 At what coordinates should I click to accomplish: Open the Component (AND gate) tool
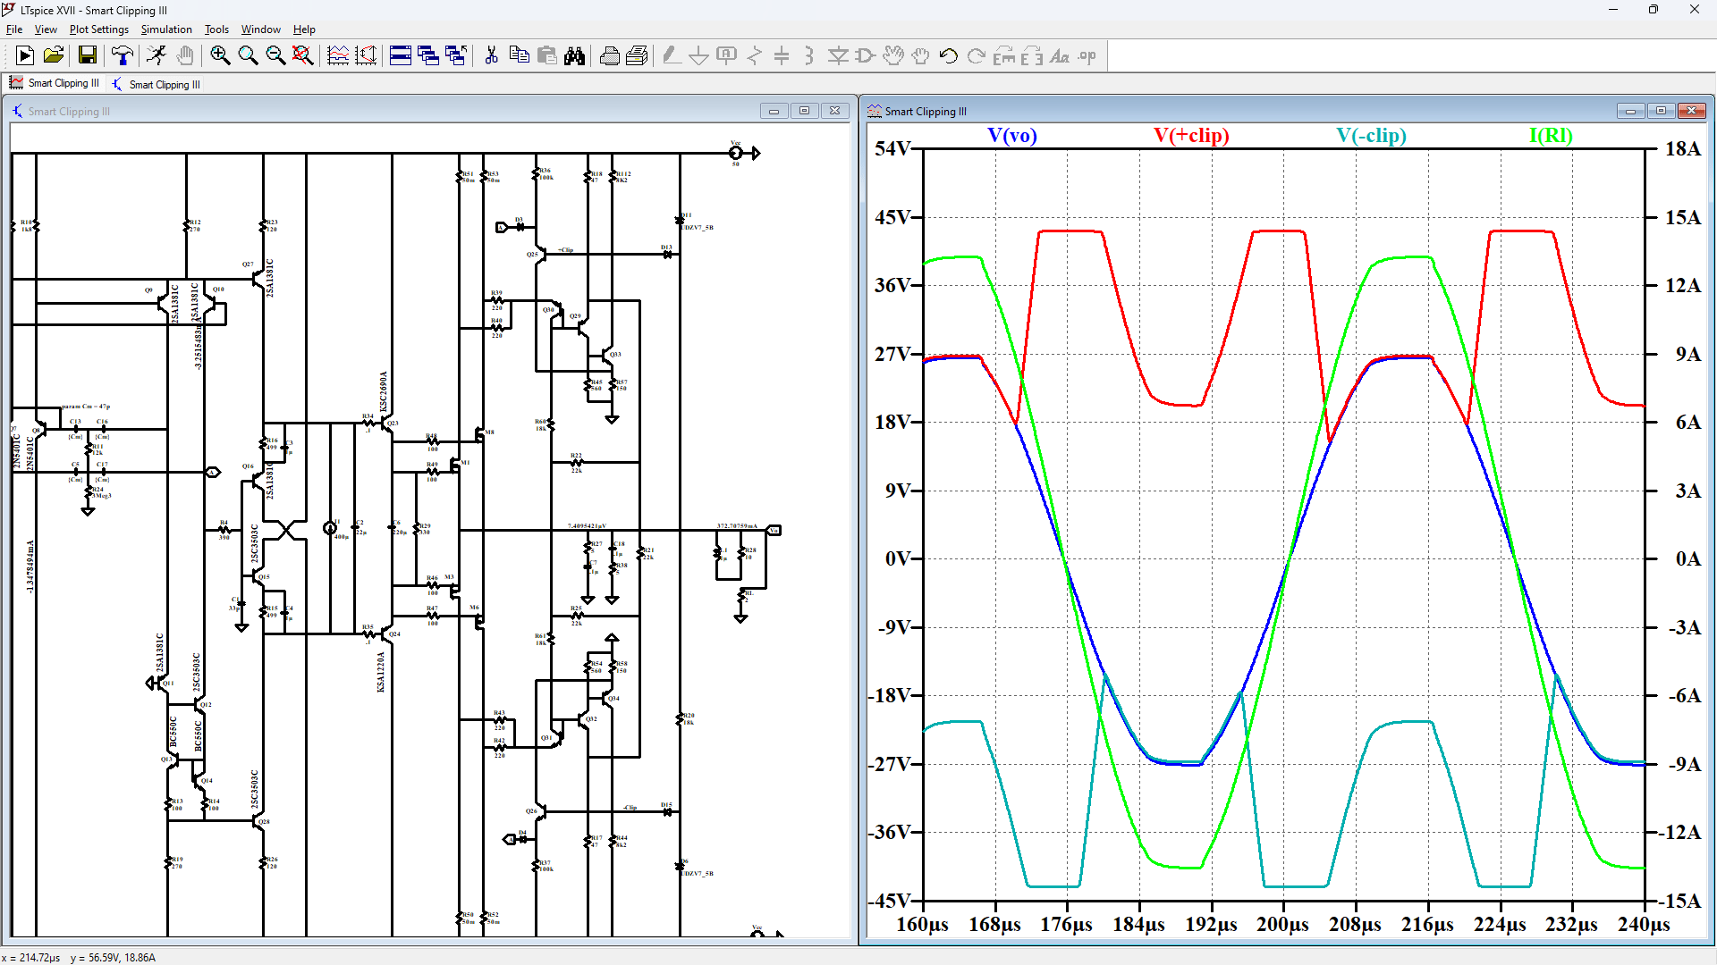click(x=866, y=55)
